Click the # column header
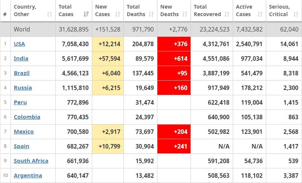The width and height of the screenshot is (302, 183). (x=5, y=14)
